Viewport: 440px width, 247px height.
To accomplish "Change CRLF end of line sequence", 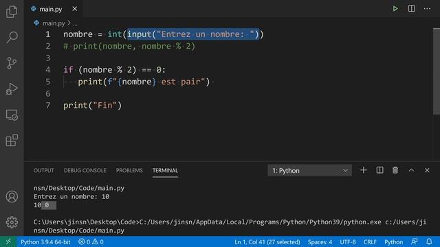I will (370, 242).
